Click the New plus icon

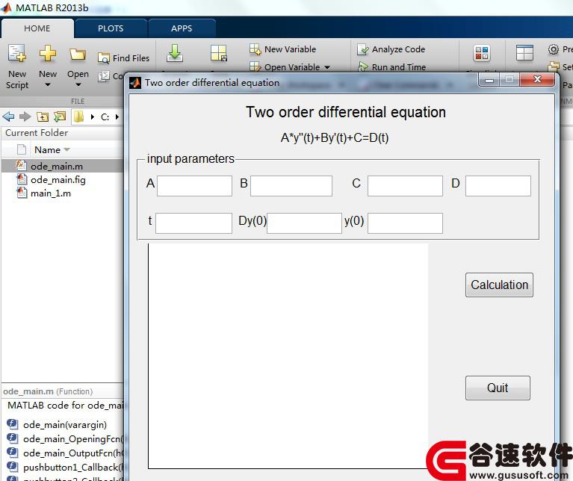pos(48,53)
